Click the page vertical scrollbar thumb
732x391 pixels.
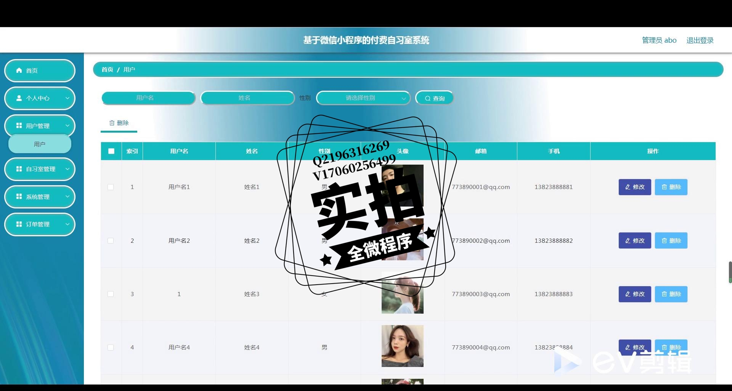[x=730, y=272]
